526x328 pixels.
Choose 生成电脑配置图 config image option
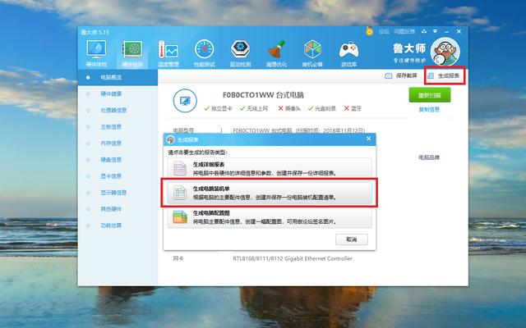click(270, 216)
